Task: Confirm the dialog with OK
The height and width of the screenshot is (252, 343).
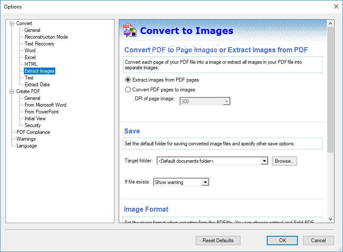Action: pyautogui.click(x=282, y=241)
